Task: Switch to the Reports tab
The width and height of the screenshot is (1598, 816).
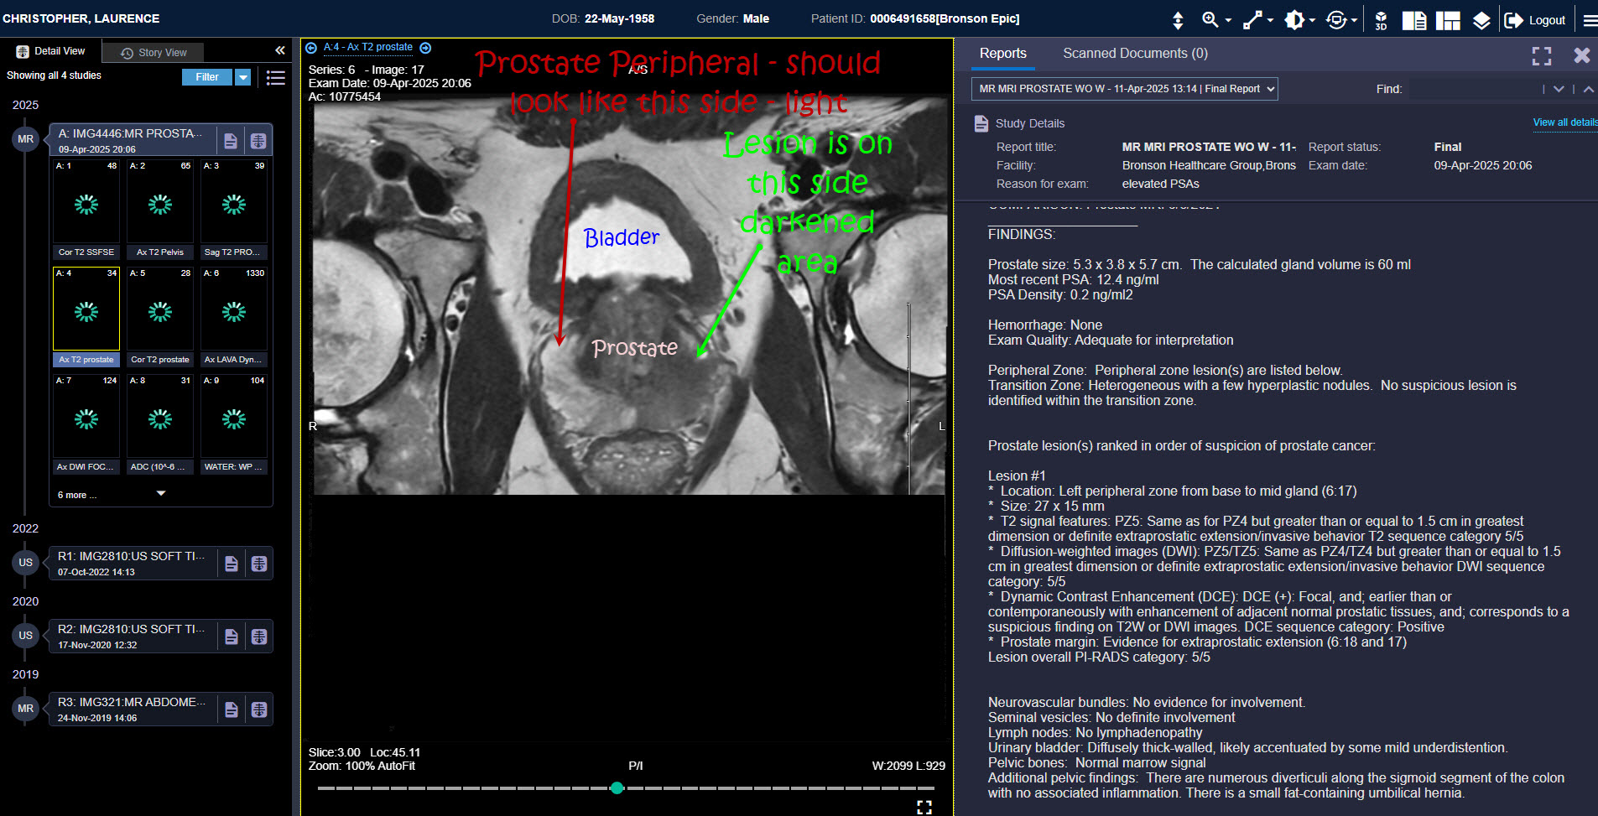Action: point(1002,53)
